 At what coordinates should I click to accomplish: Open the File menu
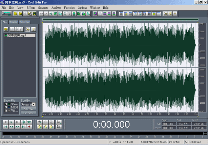[4, 8]
